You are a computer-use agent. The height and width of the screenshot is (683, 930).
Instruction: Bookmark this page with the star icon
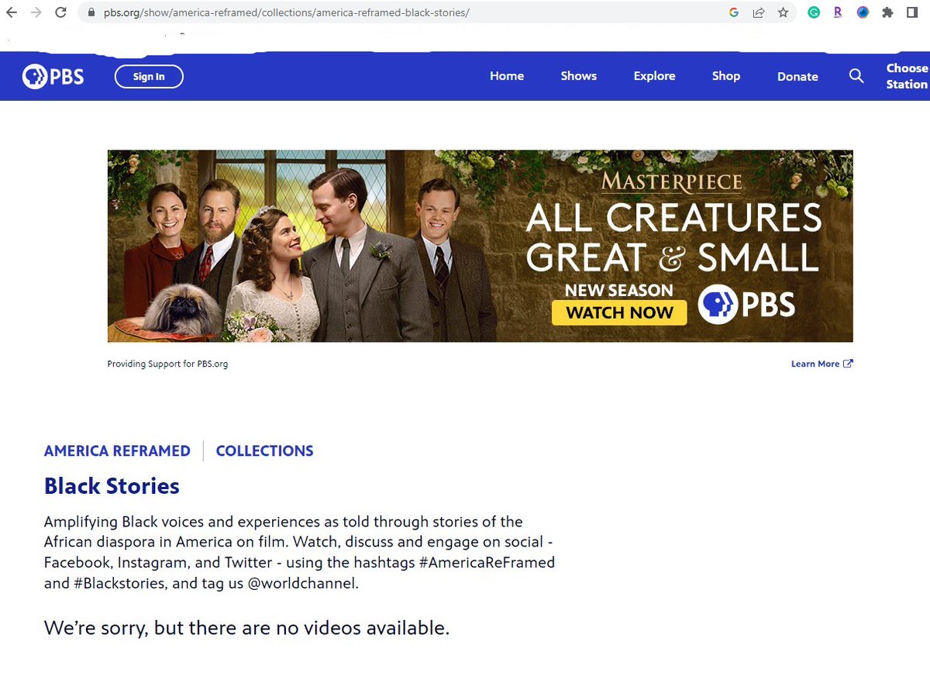point(784,12)
